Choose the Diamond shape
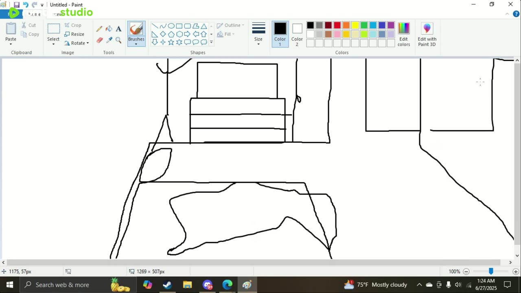Image resolution: width=521 pixels, height=293 pixels. pyautogui.click(x=163, y=34)
